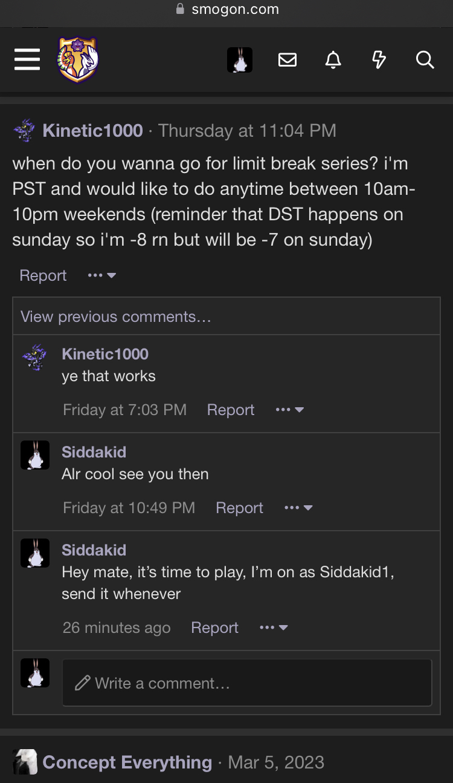The image size is (453, 783).
Task: Tap Siddakid's avatar on the 'Alr cool' comment
Action: pyautogui.click(x=35, y=455)
